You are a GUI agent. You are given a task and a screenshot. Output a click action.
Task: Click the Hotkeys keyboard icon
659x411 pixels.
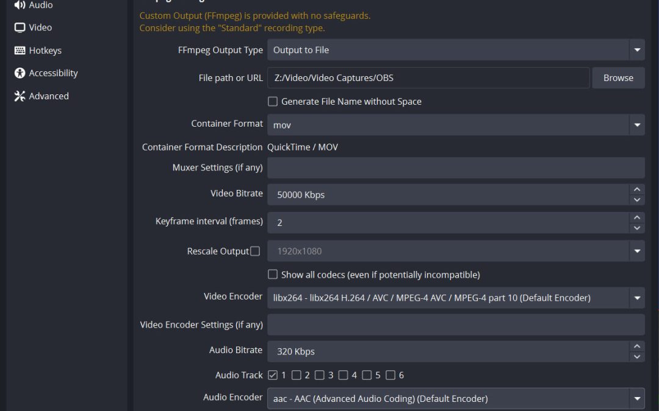(x=20, y=51)
